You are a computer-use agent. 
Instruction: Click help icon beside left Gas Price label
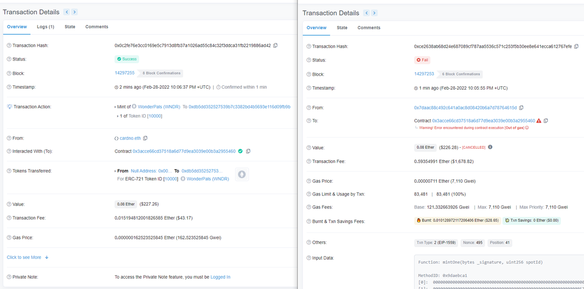(x=9, y=237)
